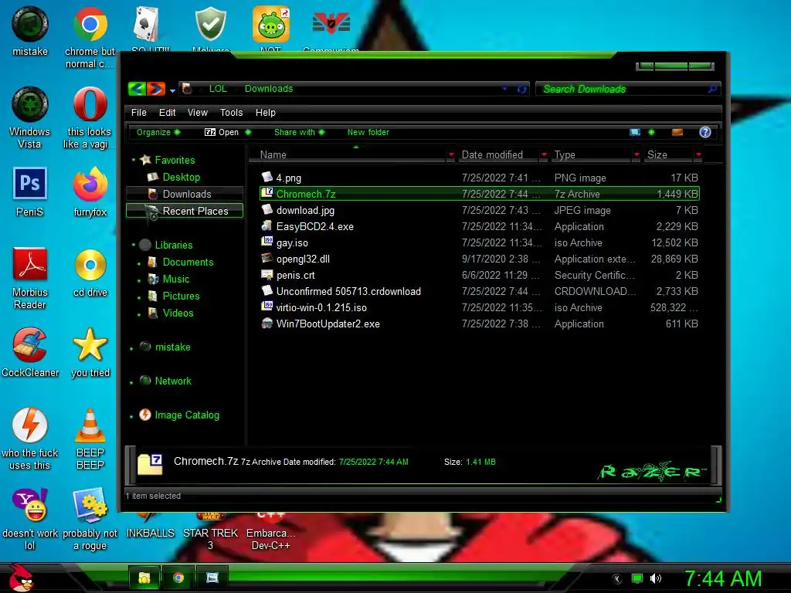Go back with the green back arrow

click(x=137, y=89)
